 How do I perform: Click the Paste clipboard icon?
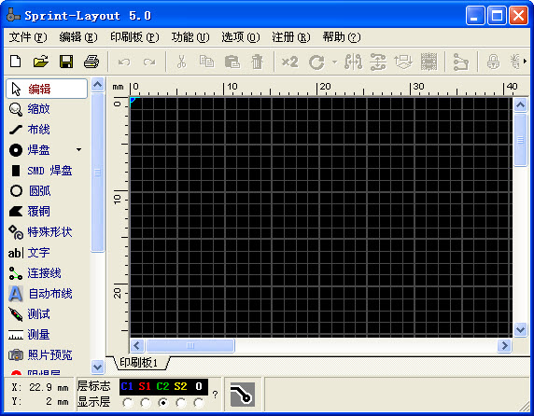[x=232, y=62]
